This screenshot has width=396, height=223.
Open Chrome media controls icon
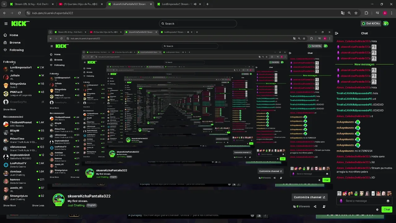377,13
